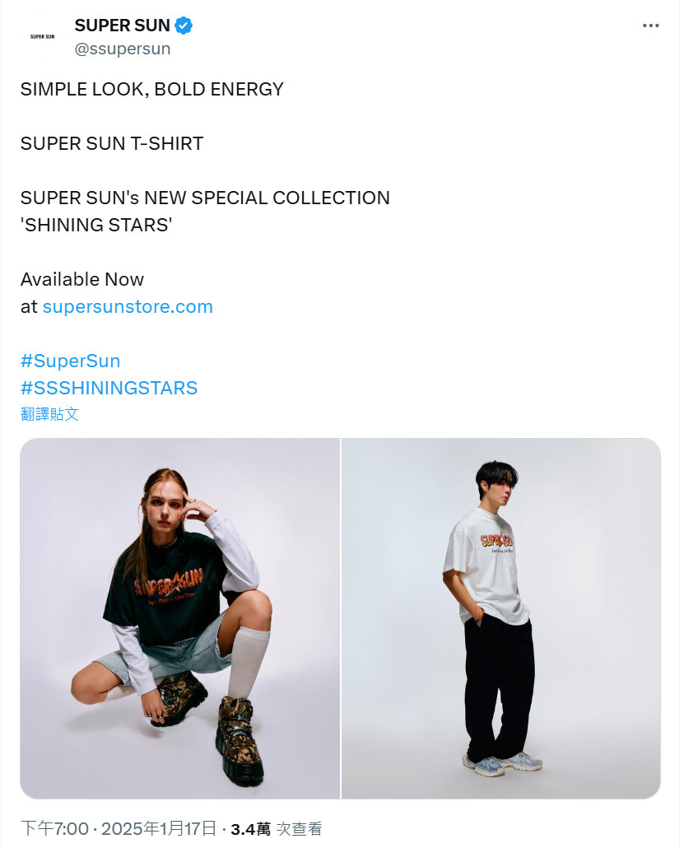
Task: Click 翻譯貼文 to translate the post
Action: [x=49, y=414]
